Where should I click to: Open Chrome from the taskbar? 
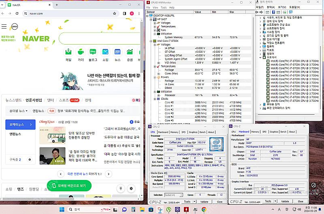pyautogui.click(x=204, y=210)
